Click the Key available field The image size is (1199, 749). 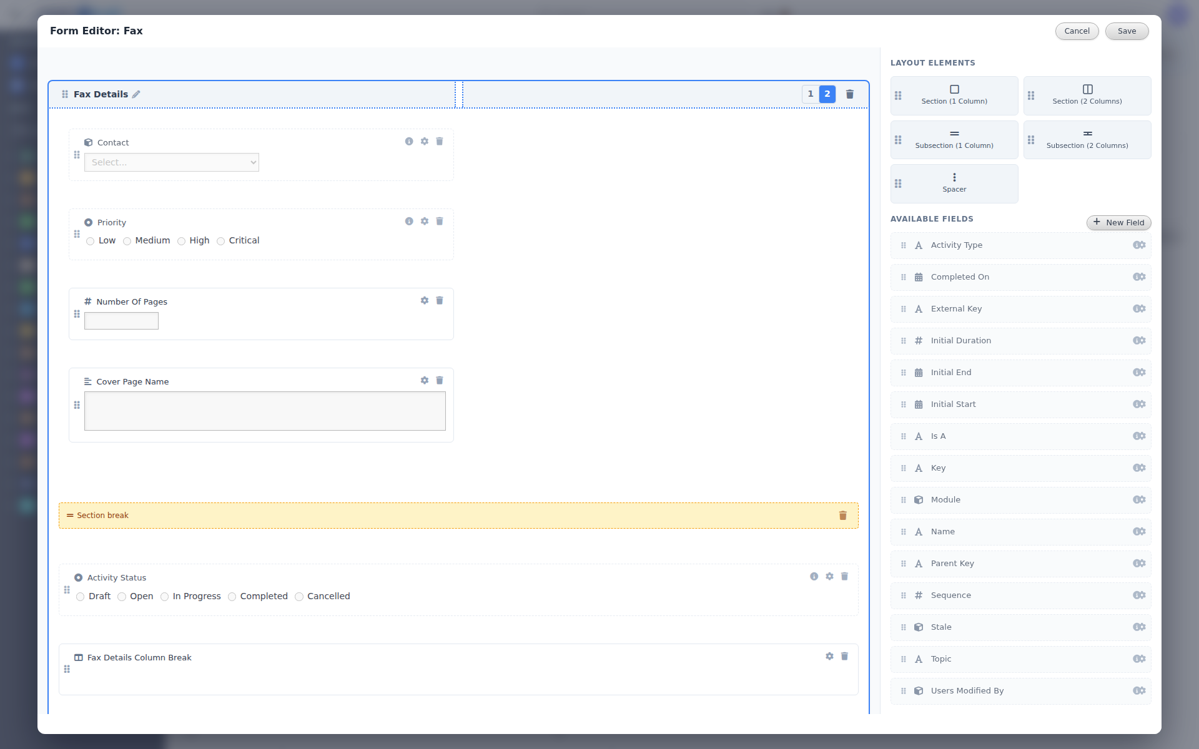tap(1021, 468)
